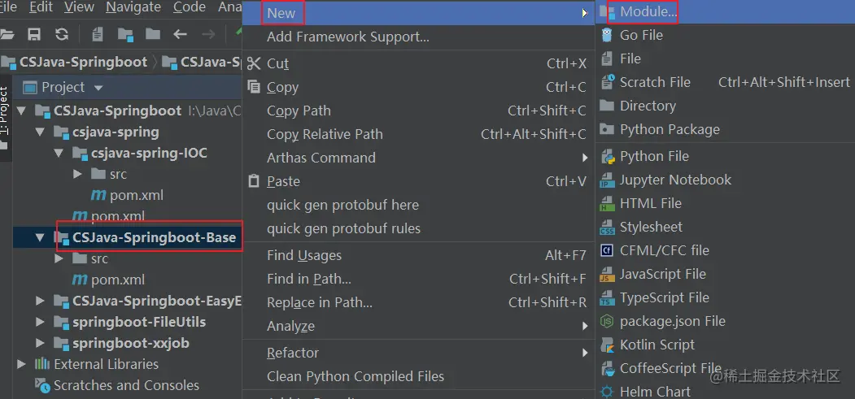Collapse the csjava-spring-IOC tree node
This screenshot has width=855, height=399.
[x=59, y=153]
